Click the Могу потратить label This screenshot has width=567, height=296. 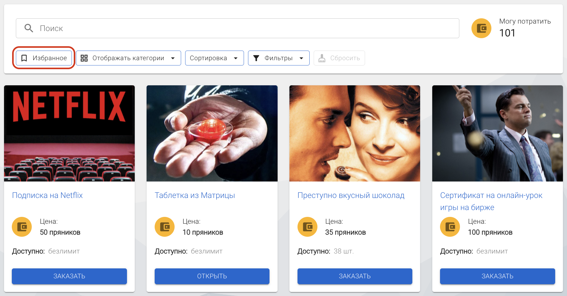[x=525, y=21]
